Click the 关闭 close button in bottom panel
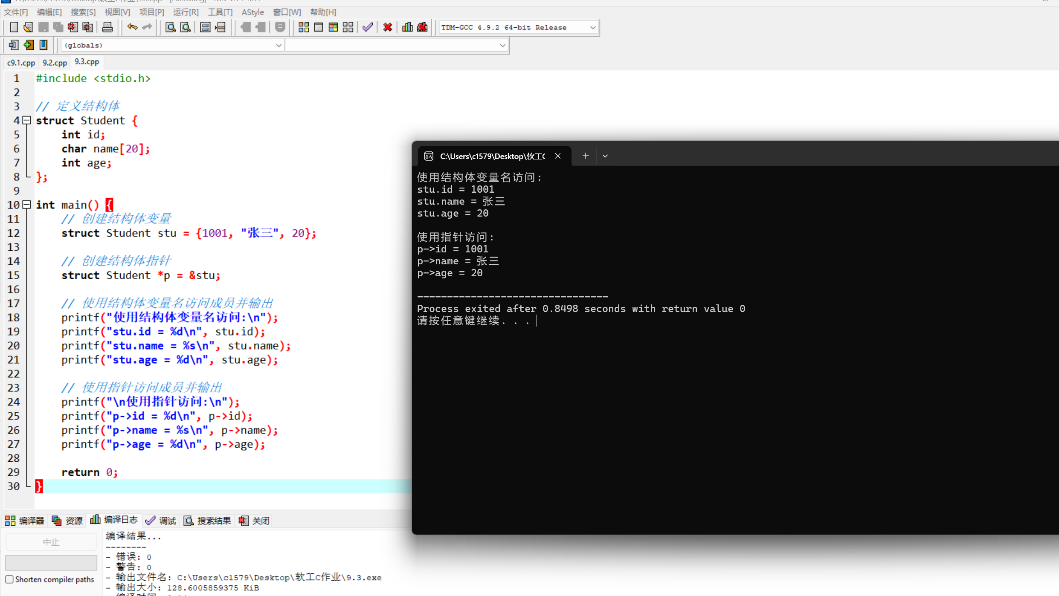Image resolution: width=1059 pixels, height=596 pixels. (255, 521)
